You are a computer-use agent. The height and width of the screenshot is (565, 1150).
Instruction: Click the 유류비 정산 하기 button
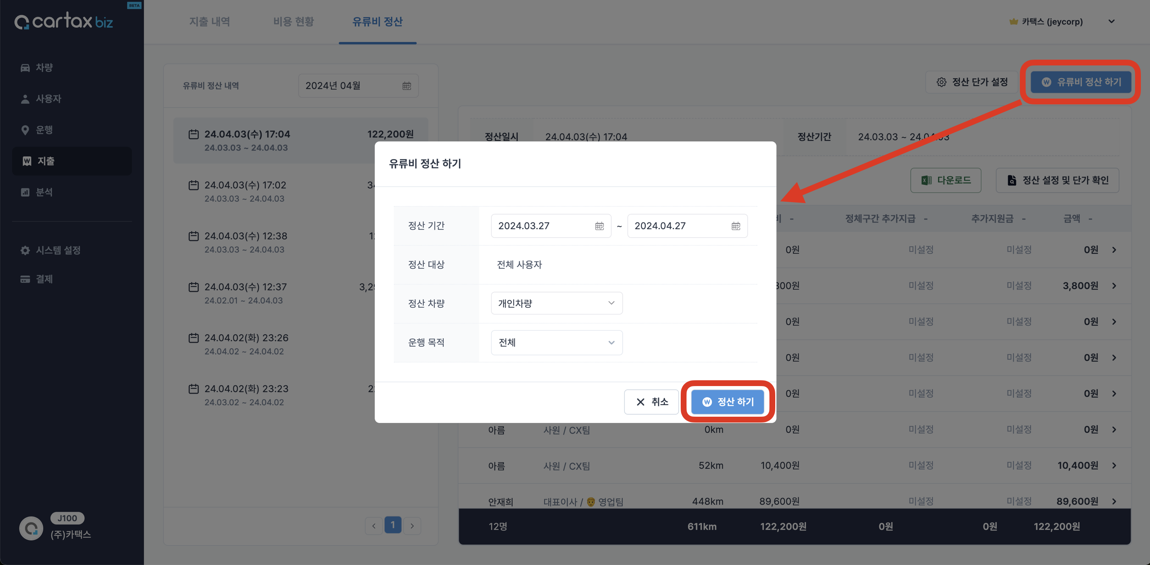tap(1081, 82)
